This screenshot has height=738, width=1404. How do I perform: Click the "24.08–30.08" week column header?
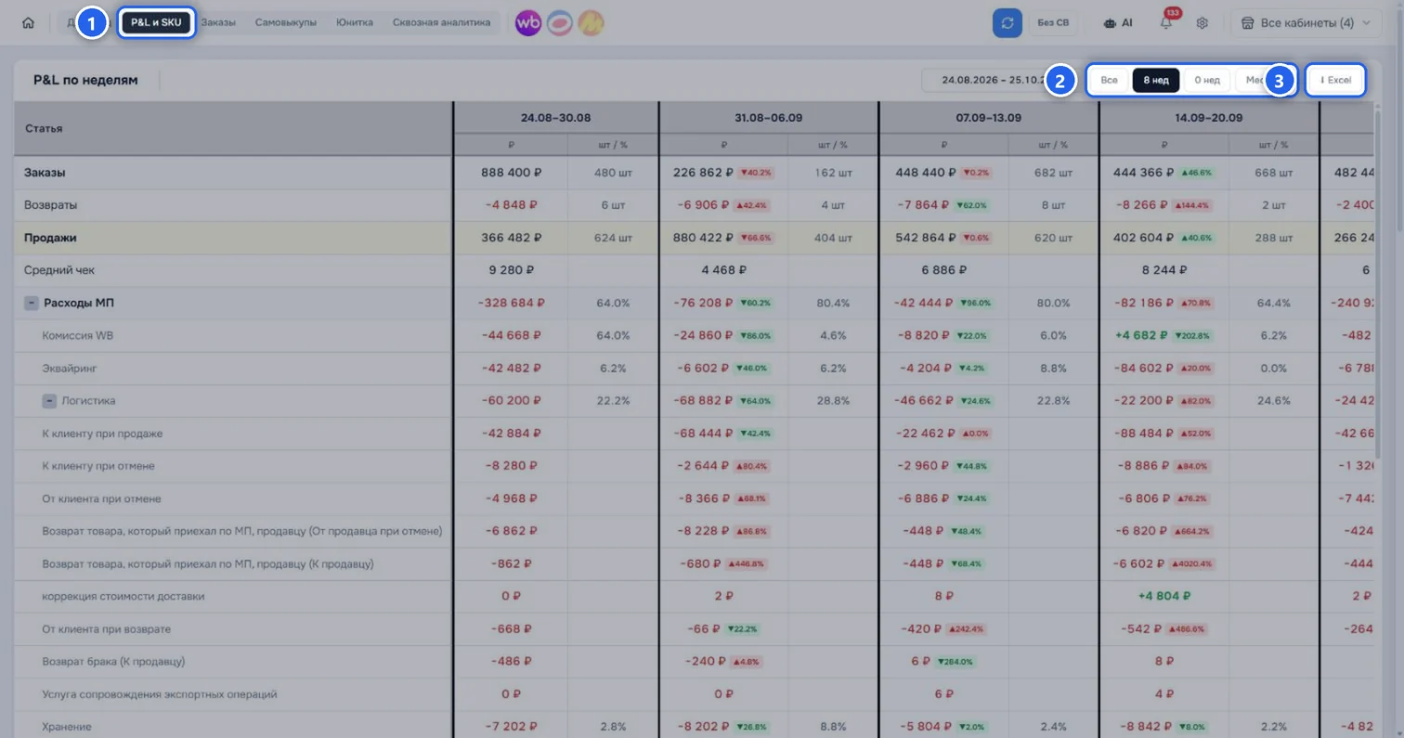pyautogui.click(x=555, y=118)
